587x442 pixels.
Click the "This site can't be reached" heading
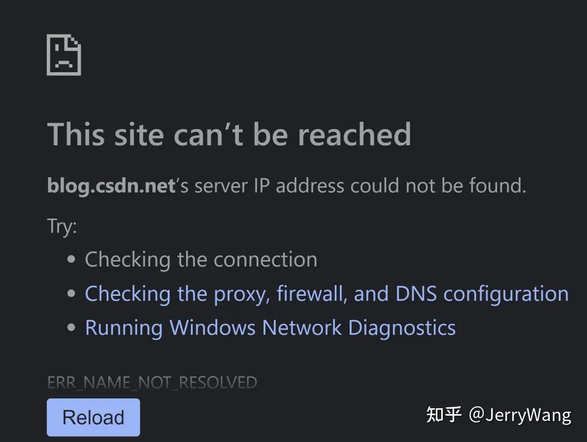click(x=228, y=135)
